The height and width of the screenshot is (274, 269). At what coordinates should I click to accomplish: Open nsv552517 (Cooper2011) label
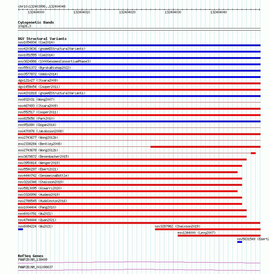point(38,112)
